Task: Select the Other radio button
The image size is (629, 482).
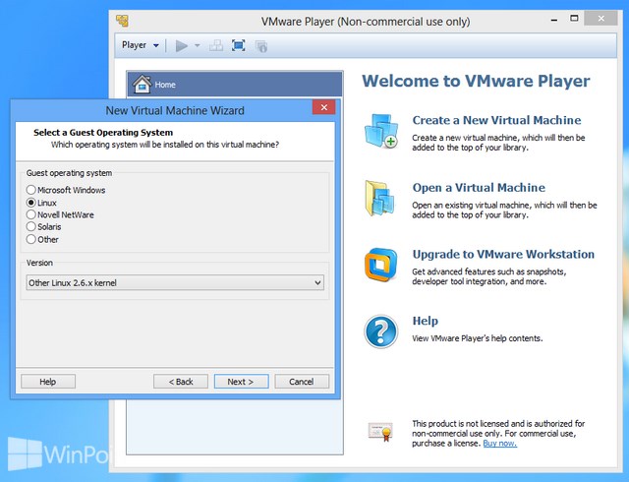Action: coord(30,239)
